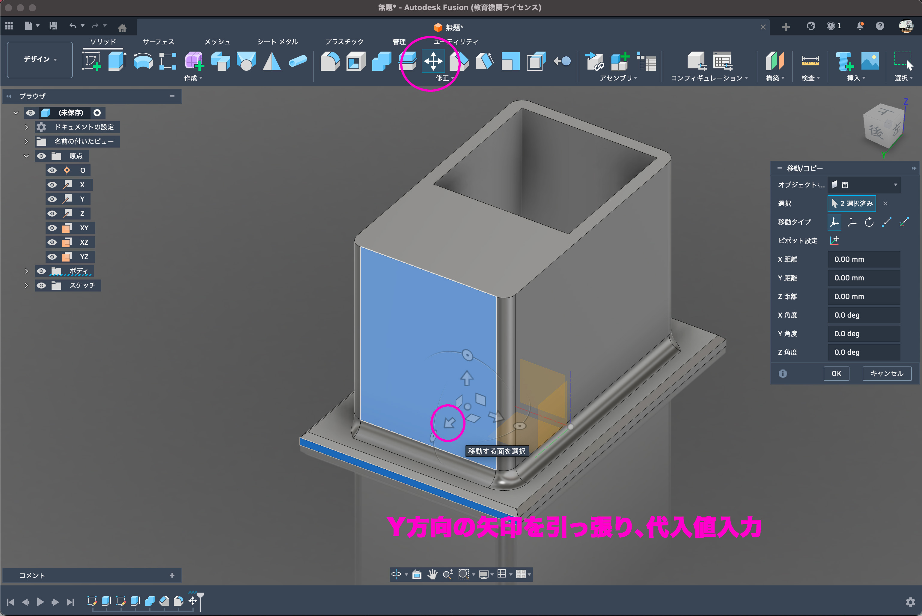Select the Extrude tool icon
The width and height of the screenshot is (922, 616).
(x=117, y=61)
